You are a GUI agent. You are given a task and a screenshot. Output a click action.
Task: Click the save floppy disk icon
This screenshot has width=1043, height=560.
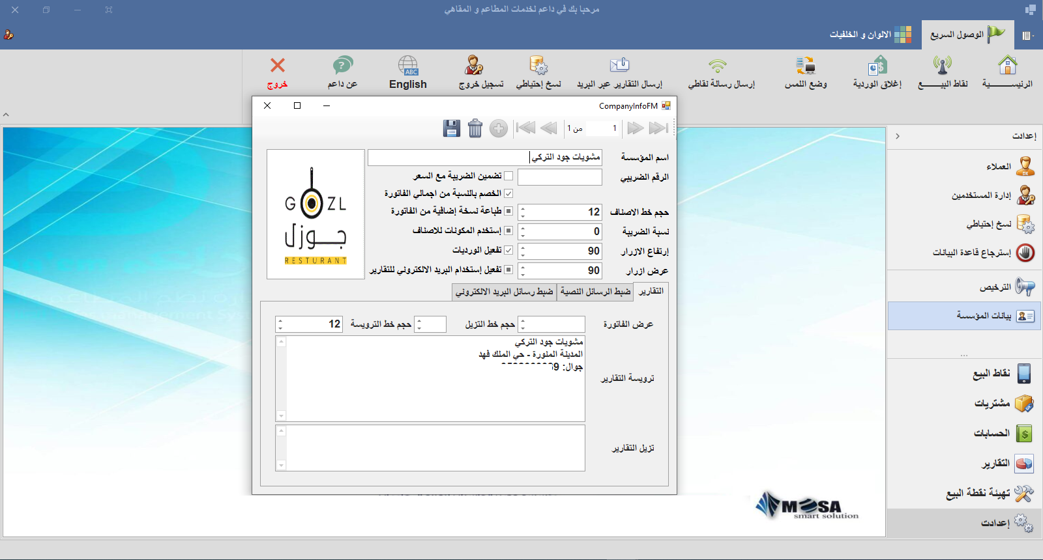pos(452,128)
